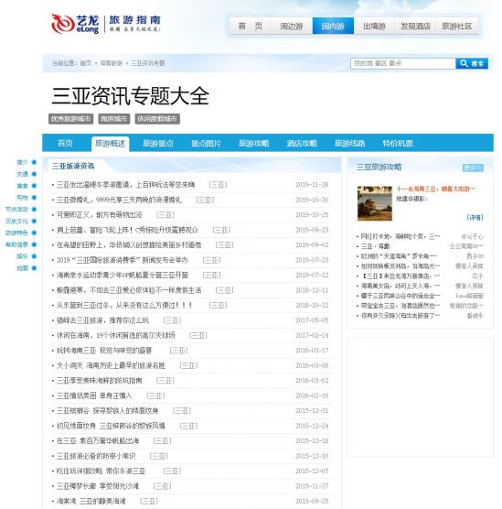The image size is (502, 509).
Task: Open the 首页 tab in top navigation
Action: (x=250, y=26)
